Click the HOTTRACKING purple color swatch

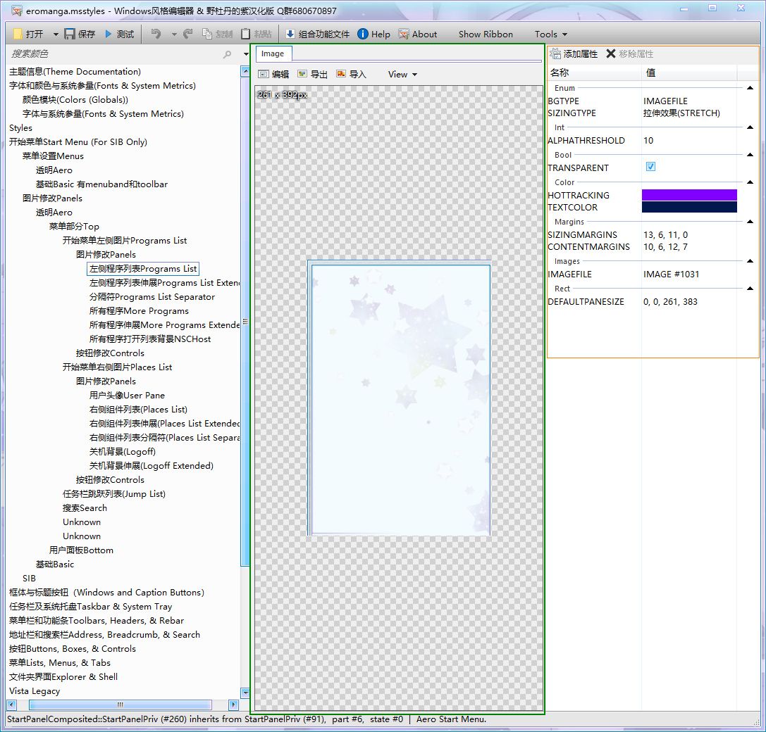point(688,195)
